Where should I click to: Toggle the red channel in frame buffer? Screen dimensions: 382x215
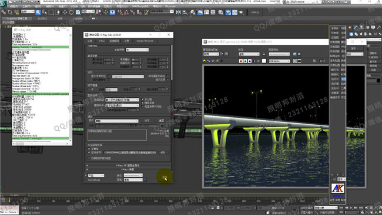pyautogui.click(x=241, y=61)
